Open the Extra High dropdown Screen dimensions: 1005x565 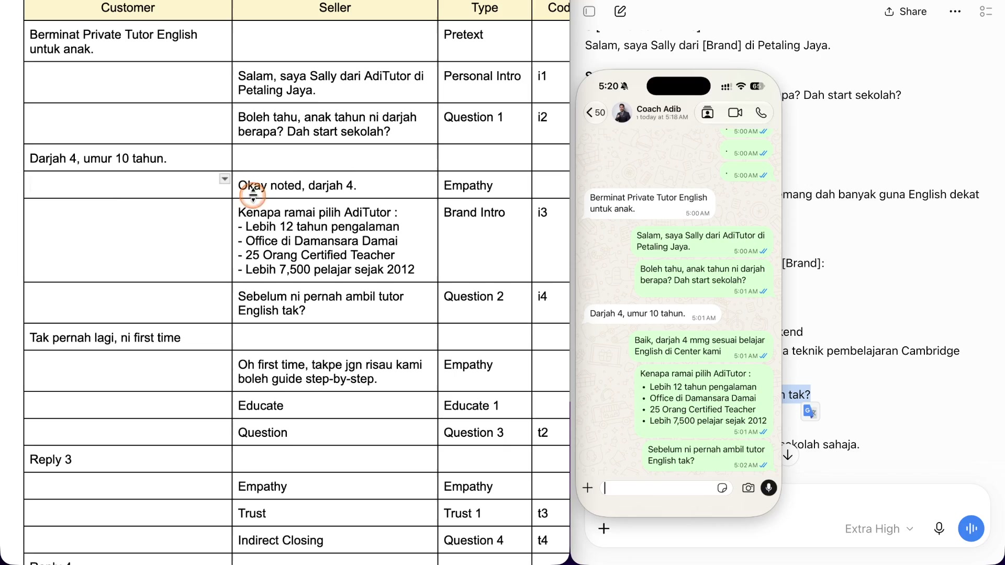(879, 529)
